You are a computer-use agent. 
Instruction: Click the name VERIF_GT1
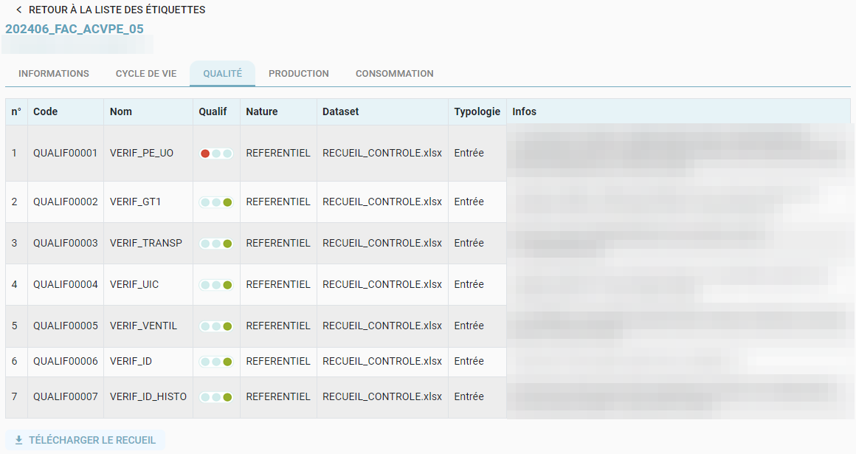pos(135,202)
